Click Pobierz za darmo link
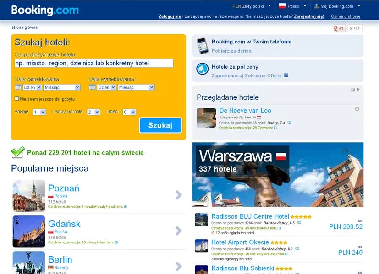The width and height of the screenshot is (379, 274). point(231,51)
